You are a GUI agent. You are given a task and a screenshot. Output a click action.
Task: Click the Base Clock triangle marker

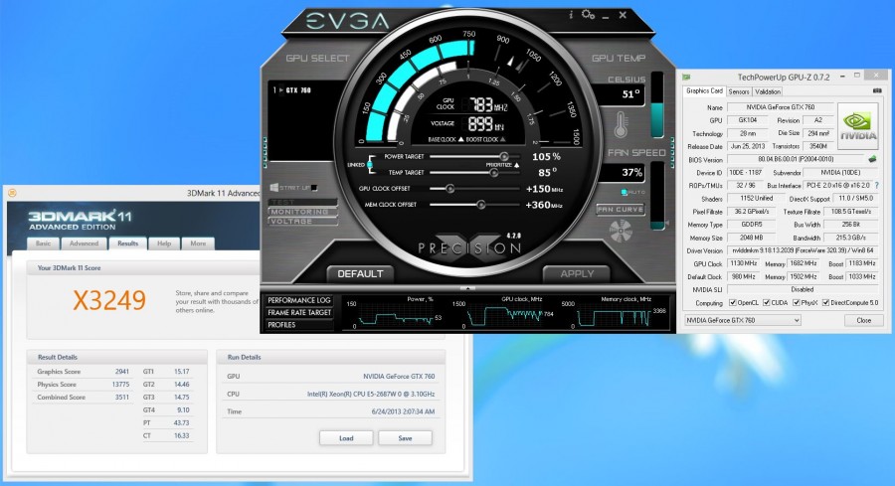tap(460, 139)
